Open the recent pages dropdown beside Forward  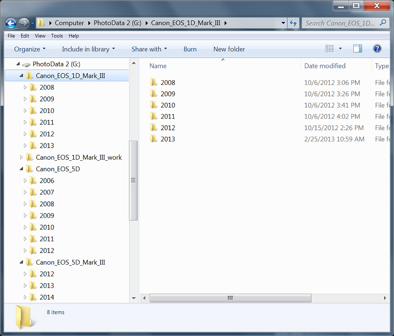[32, 23]
